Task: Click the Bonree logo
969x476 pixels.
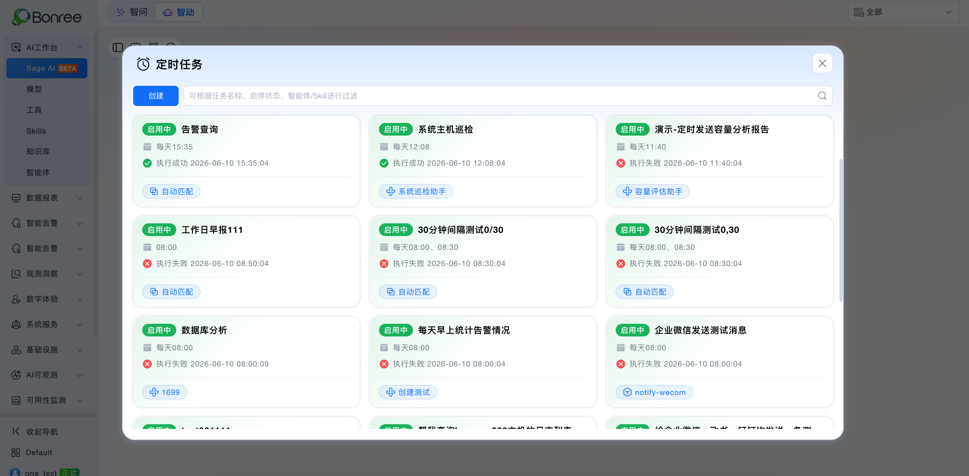Action: pos(47,17)
